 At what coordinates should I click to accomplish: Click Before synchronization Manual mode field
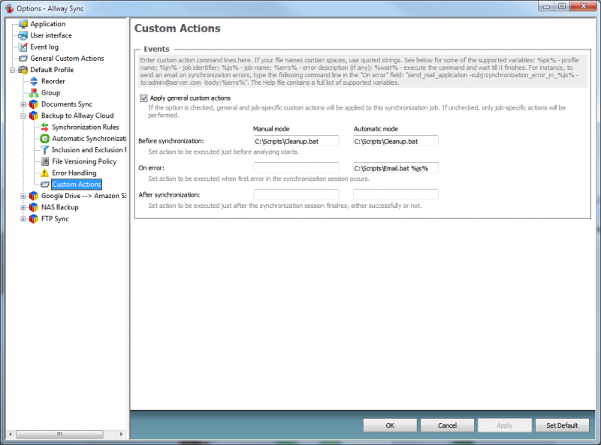pos(296,141)
